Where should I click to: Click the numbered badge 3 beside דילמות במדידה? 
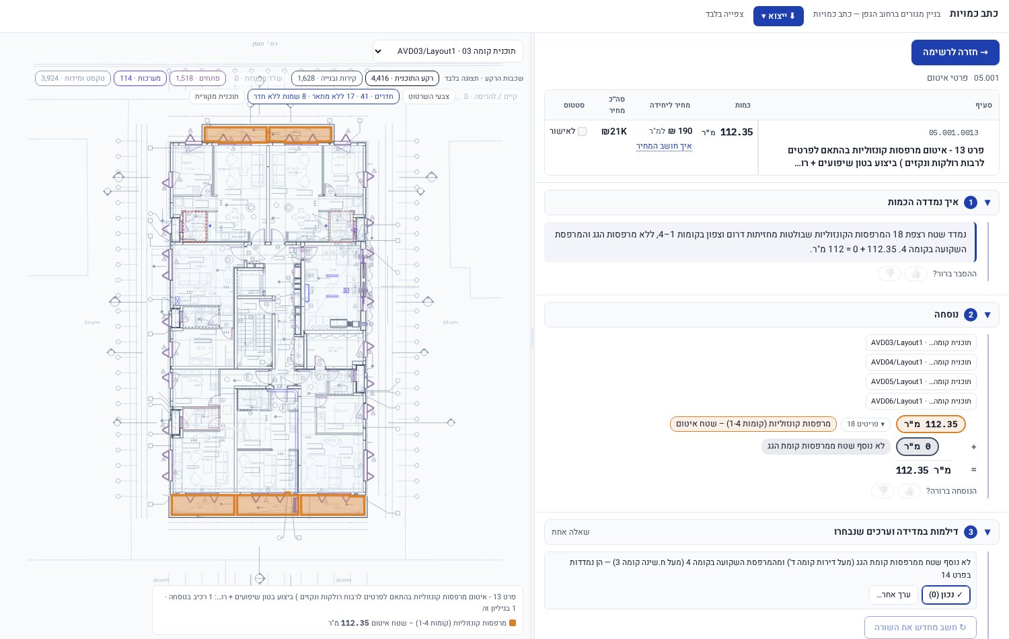(x=970, y=532)
